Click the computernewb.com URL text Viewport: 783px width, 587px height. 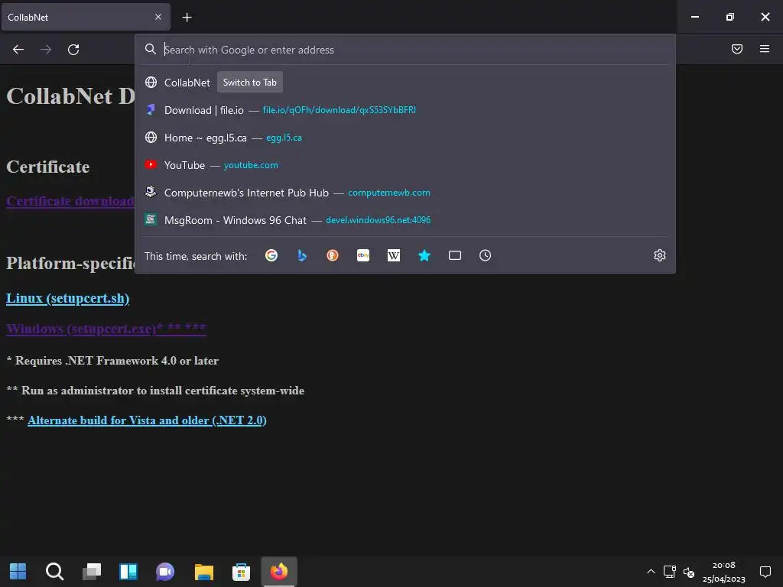pyautogui.click(x=389, y=192)
